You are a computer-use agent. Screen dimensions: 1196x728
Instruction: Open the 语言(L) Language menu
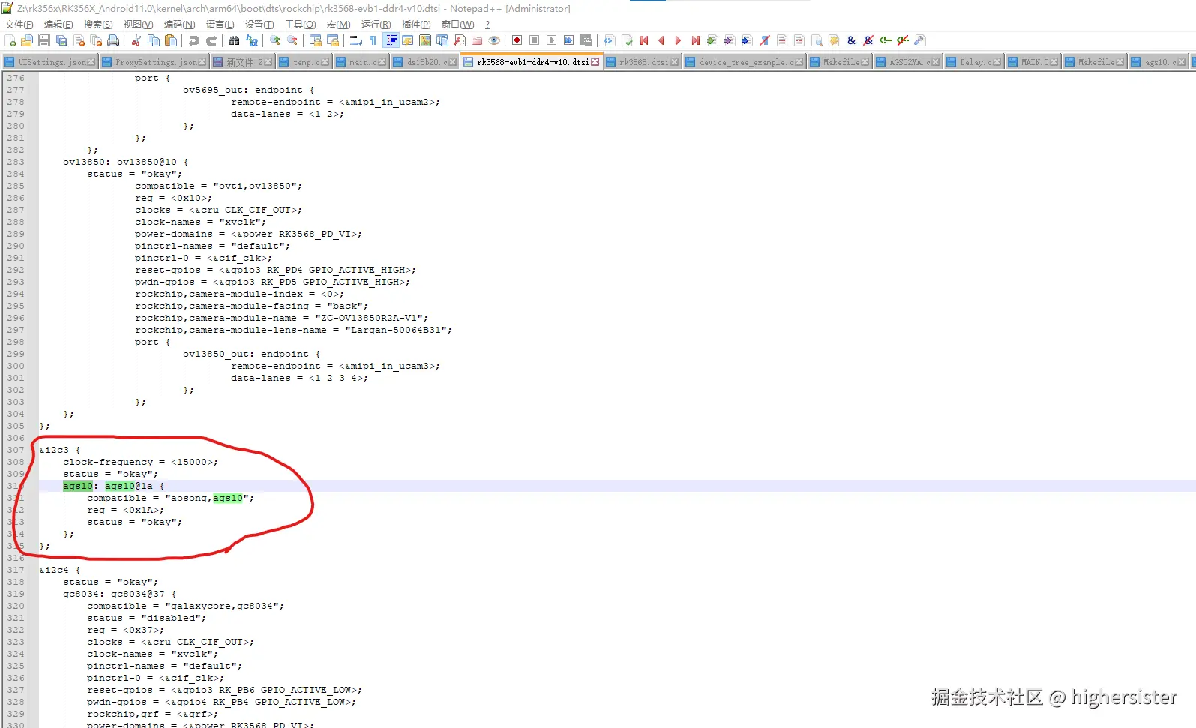pyautogui.click(x=220, y=25)
